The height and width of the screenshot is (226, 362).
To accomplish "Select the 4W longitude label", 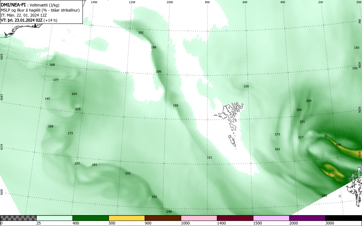I will coord(283,2).
